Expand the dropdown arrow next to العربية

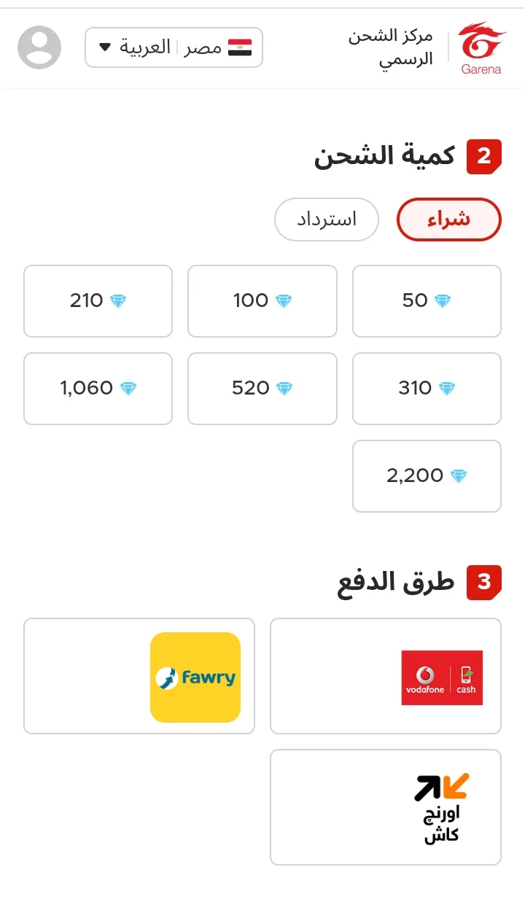pyautogui.click(x=105, y=48)
